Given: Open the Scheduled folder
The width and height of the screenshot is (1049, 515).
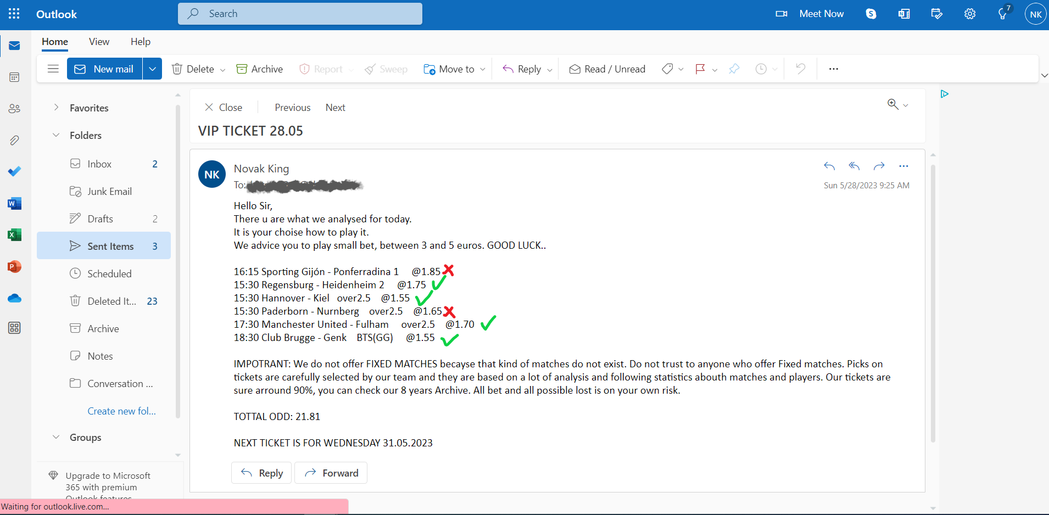Looking at the screenshot, I should (x=104, y=273).
